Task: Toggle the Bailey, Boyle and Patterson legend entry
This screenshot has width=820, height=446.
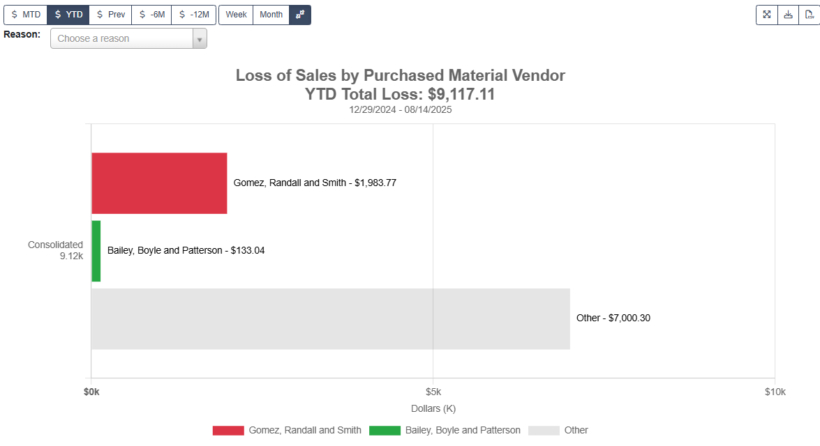Action: pyautogui.click(x=385, y=430)
